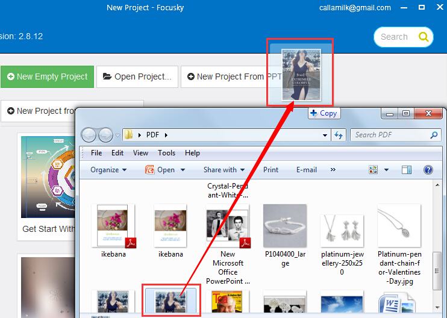Click the New Empty Project button
Image resolution: width=447 pixels, height=318 pixels.
pyautogui.click(x=48, y=76)
